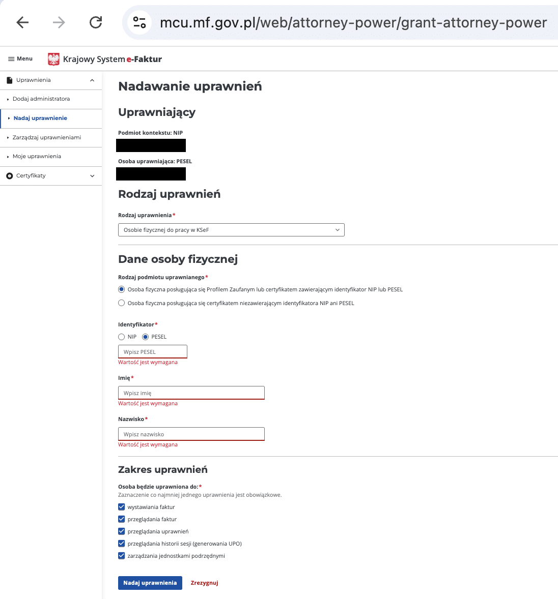The width and height of the screenshot is (558, 599).
Task: Open Dodaj administratora menu item
Action: 41,99
